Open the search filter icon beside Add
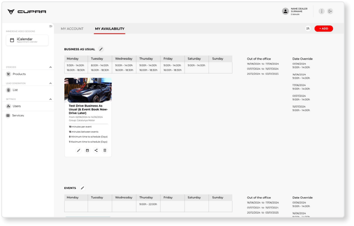This screenshot has height=226, width=354. (x=308, y=29)
